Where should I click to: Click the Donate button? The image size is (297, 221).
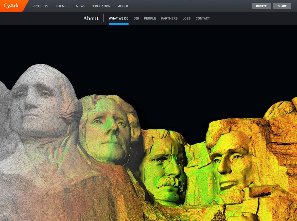pyautogui.click(x=261, y=6)
